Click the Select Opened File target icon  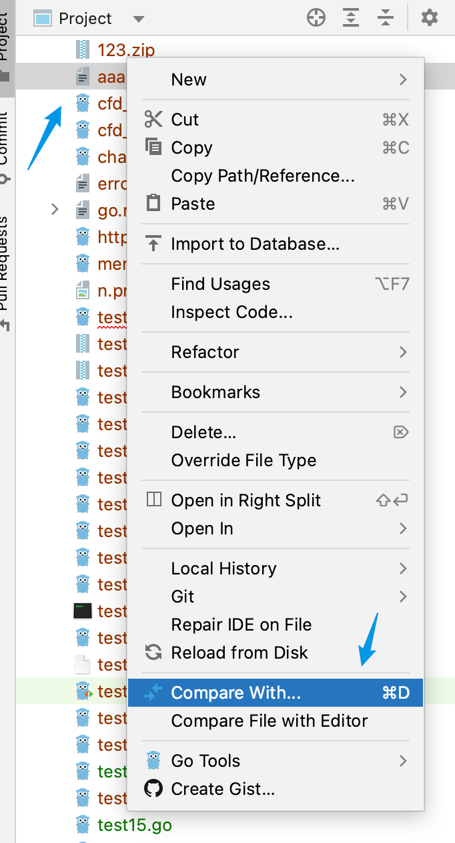(x=316, y=18)
